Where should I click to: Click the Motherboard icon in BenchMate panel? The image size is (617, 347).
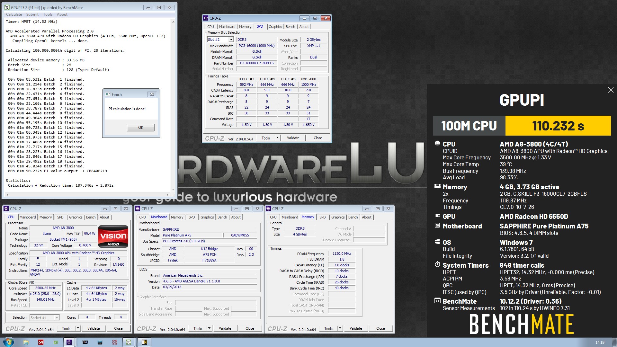[437, 225]
